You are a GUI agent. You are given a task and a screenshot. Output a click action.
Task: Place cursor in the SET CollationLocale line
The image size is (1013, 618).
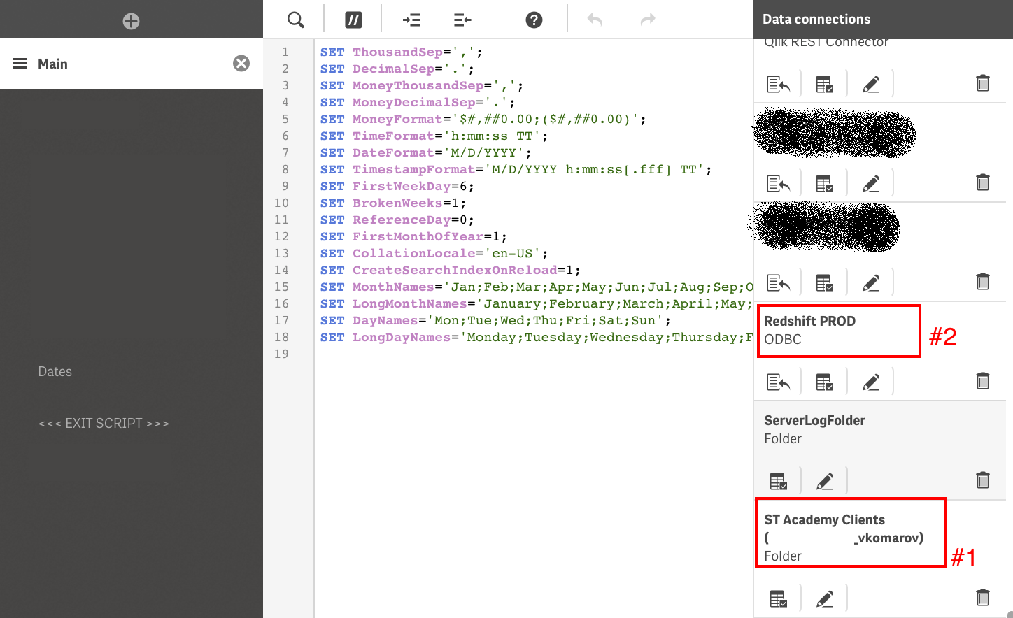(434, 253)
